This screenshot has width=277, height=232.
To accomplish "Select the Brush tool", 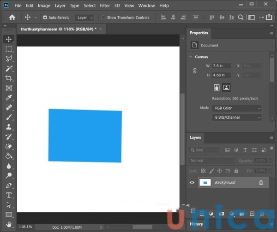I will point(9,117).
